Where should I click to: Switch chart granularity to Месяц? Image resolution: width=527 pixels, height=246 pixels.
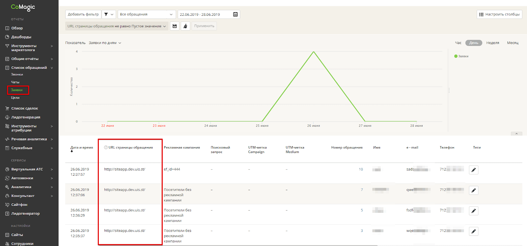click(513, 43)
